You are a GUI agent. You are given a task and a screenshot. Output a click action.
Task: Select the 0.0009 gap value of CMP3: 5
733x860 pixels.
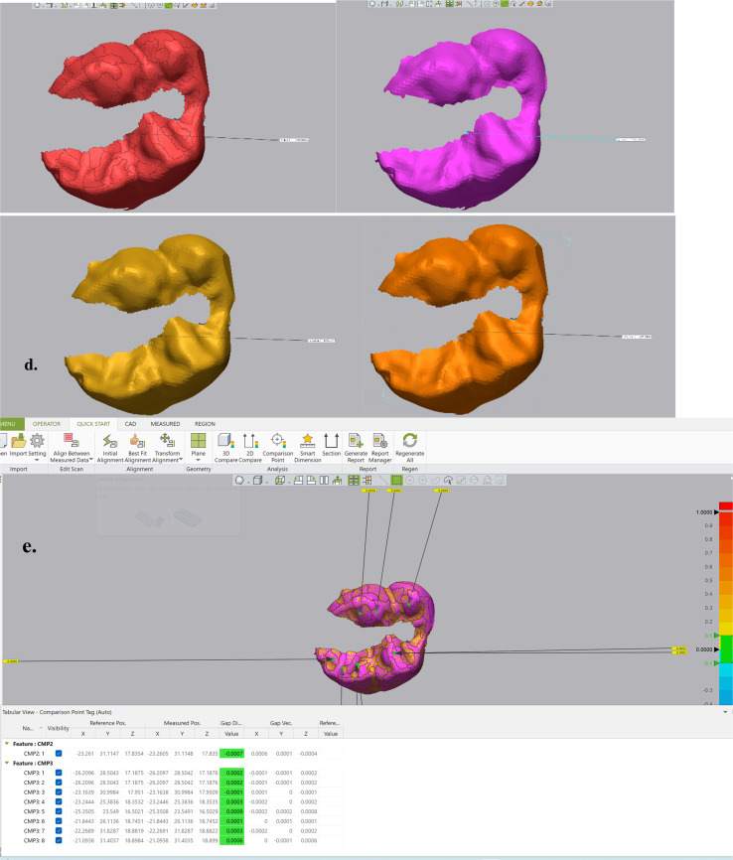point(231,811)
